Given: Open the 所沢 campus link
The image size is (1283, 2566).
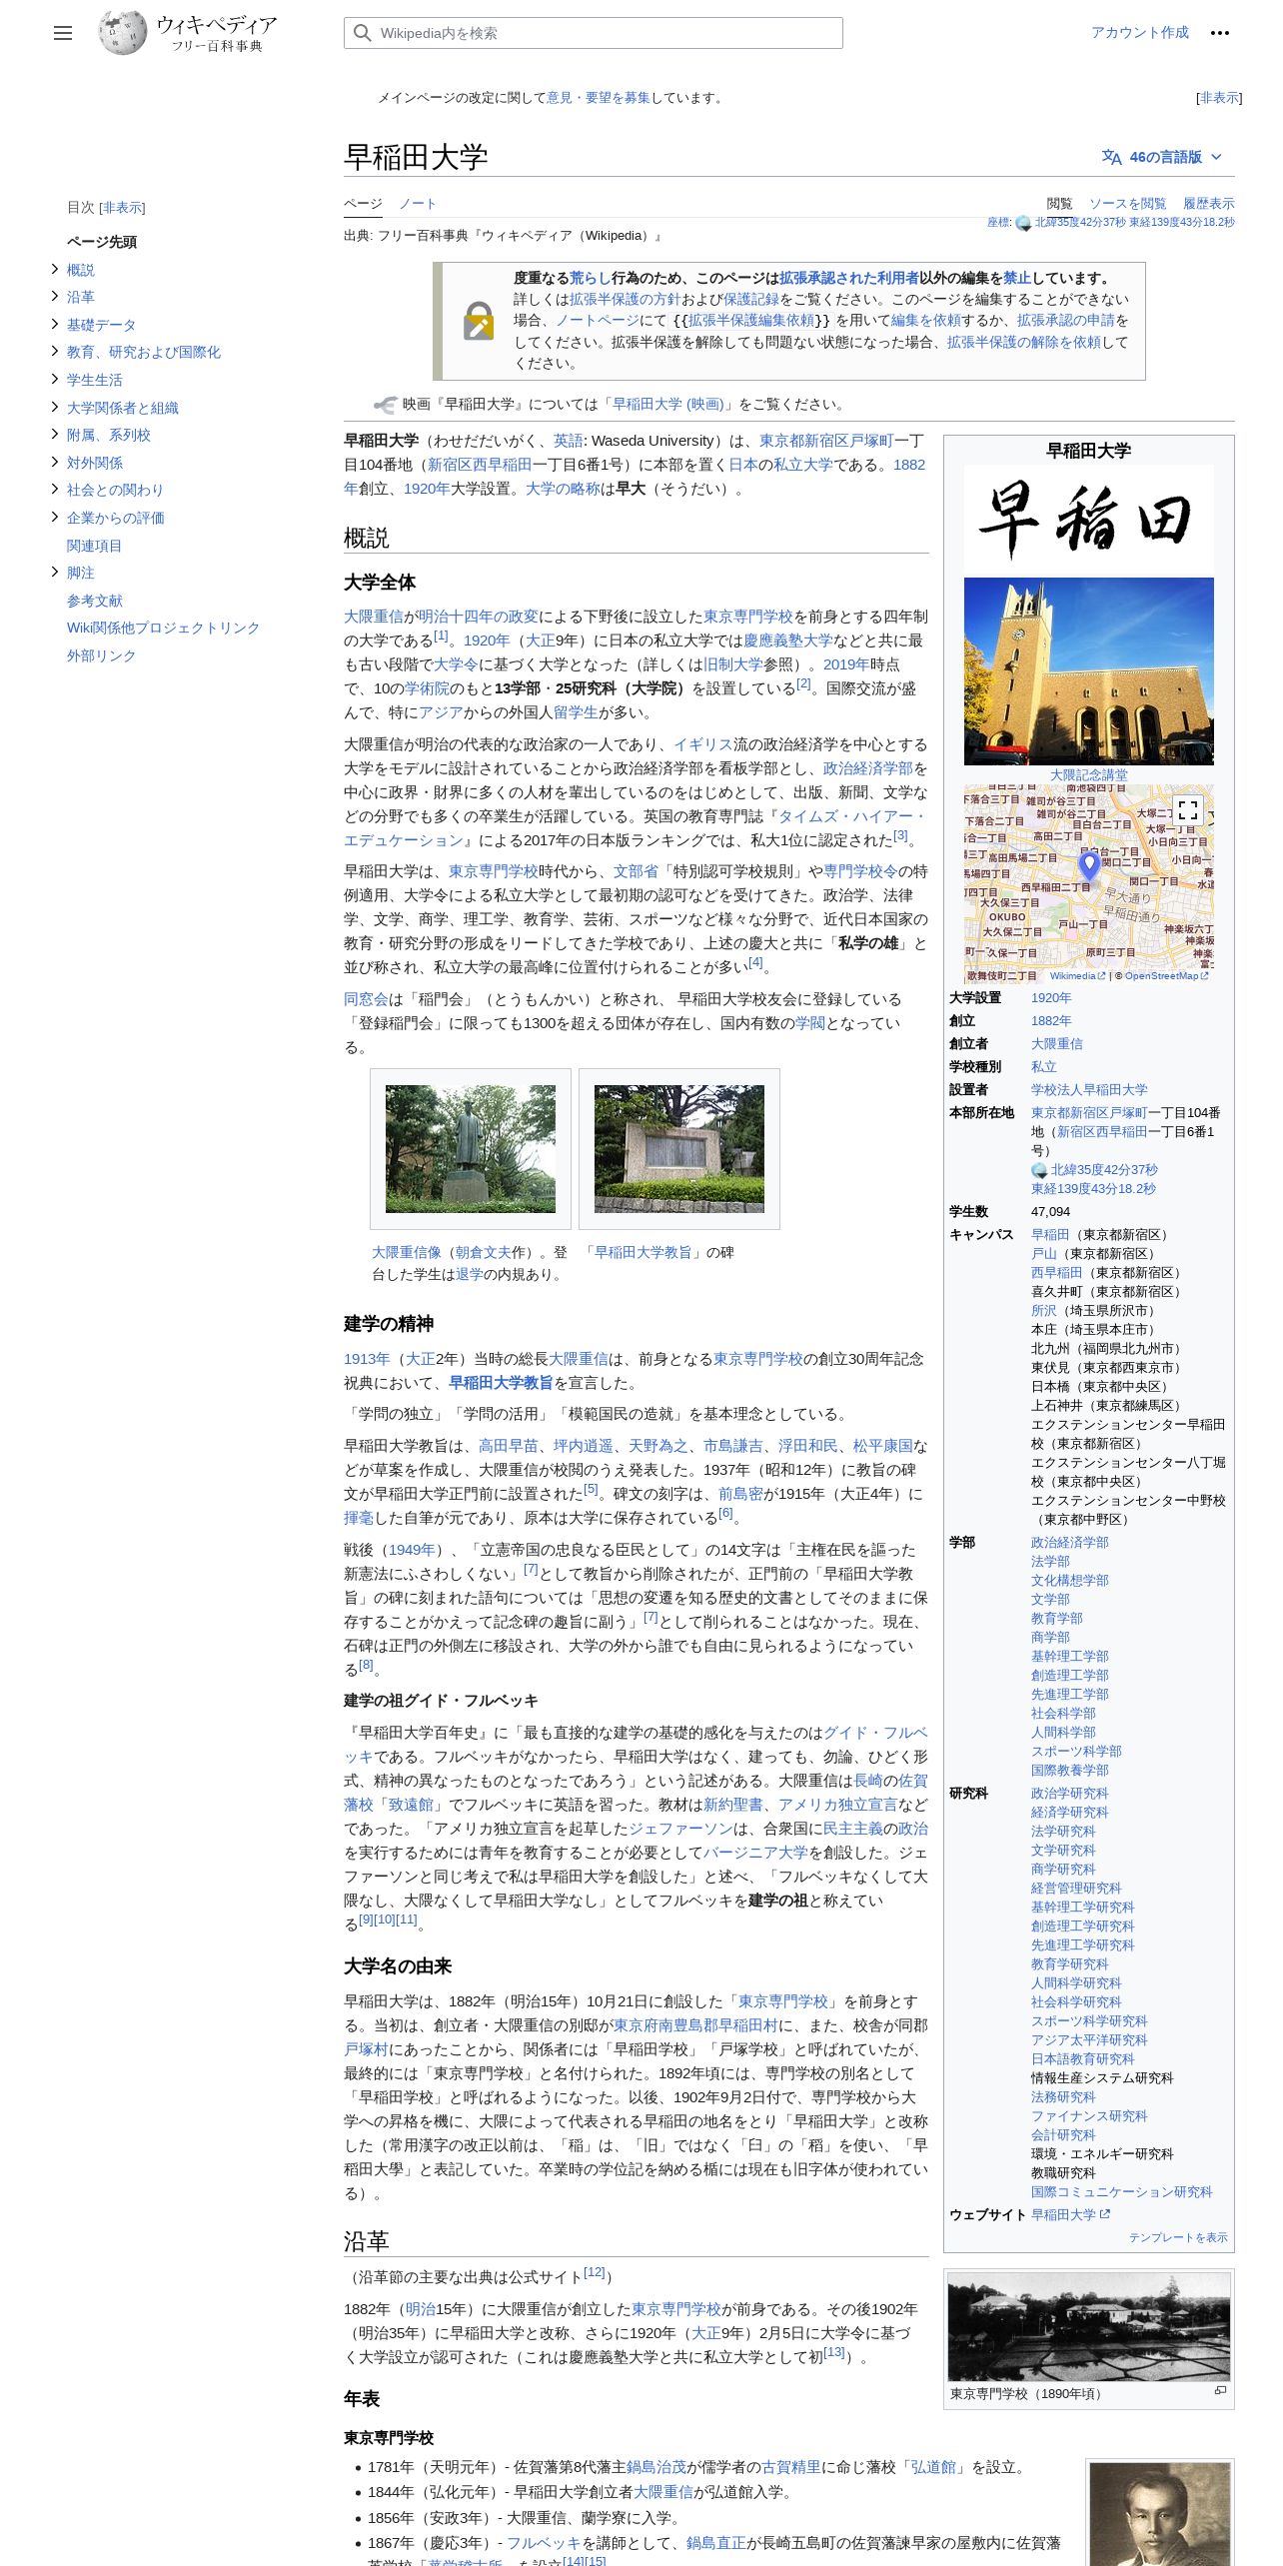Looking at the screenshot, I should point(1043,1310).
